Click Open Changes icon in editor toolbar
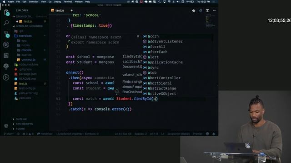 200,11
